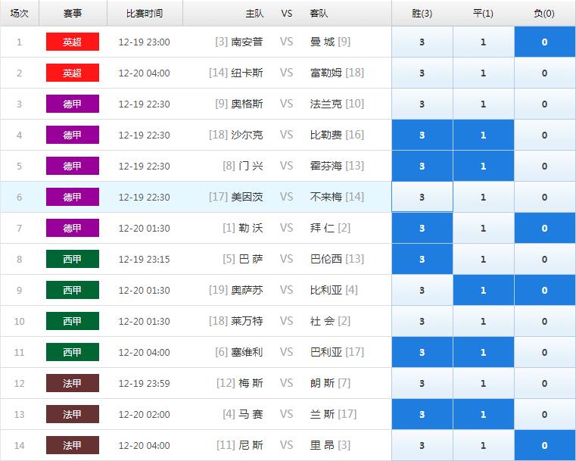Select draw (1) for 勒沃 vs 拜仁
This screenshot has height=461, width=576.
click(484, 228)
